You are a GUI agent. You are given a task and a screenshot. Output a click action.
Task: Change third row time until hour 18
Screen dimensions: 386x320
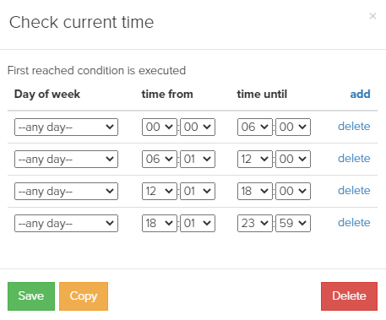[255, 191]
